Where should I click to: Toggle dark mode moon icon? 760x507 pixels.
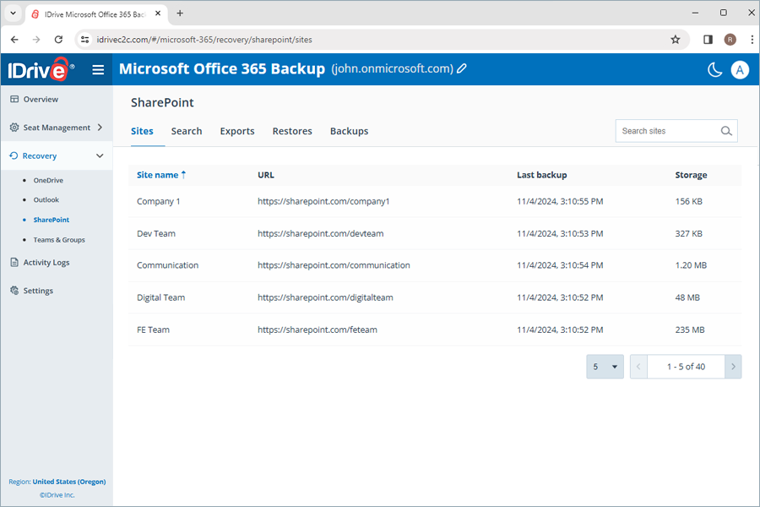tap(714, 69)
